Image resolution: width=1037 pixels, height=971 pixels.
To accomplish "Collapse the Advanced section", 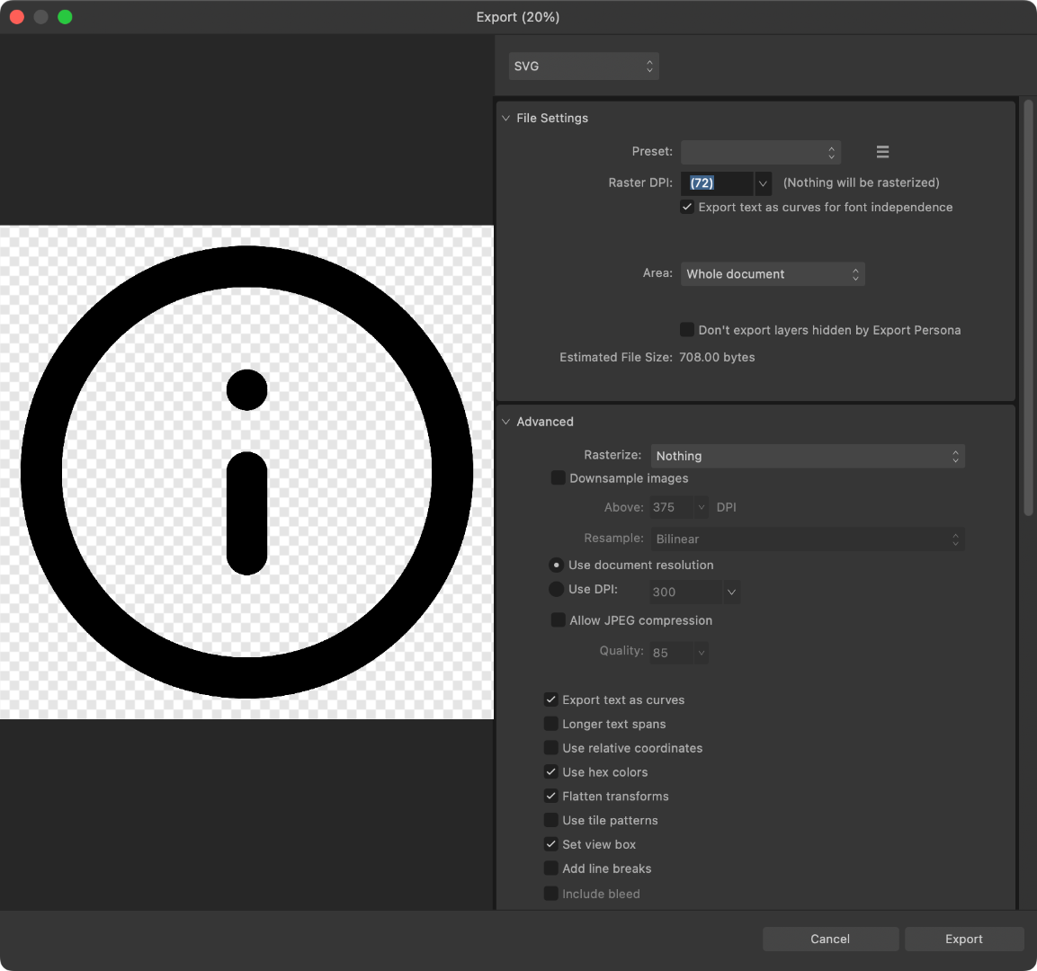I will tap(505, 422).
